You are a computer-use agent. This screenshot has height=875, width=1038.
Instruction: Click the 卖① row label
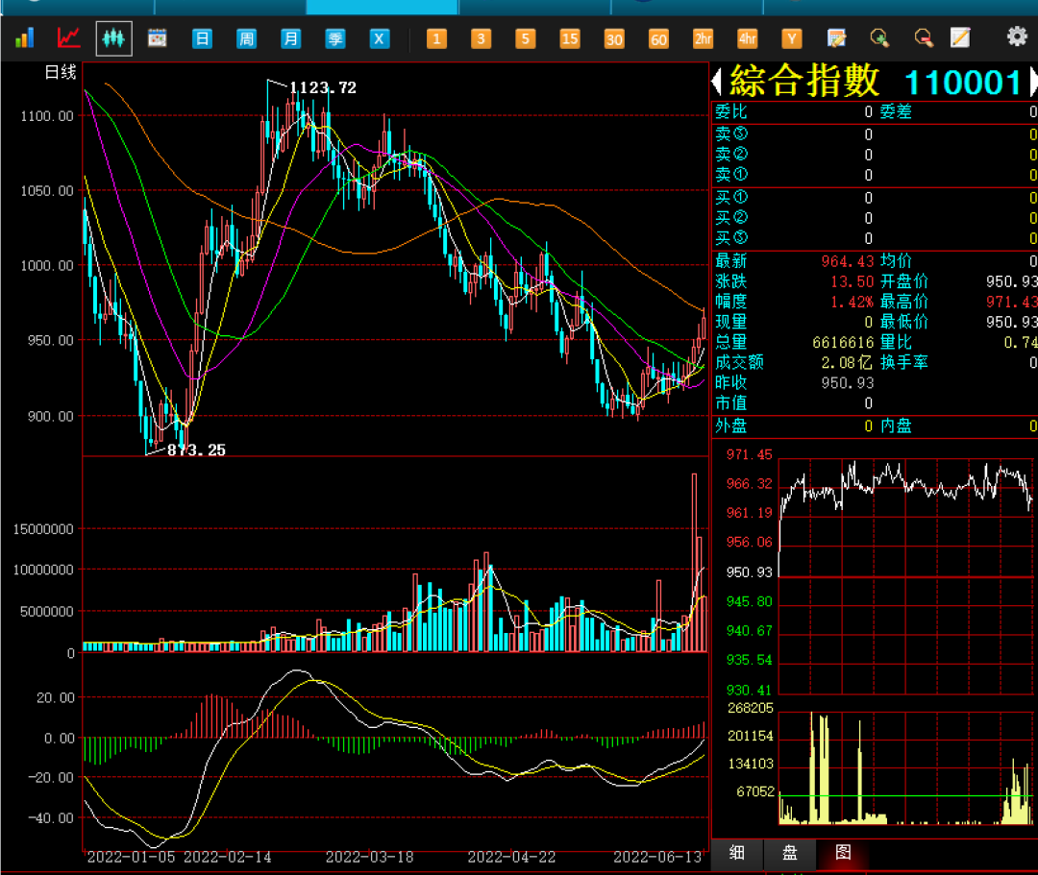click(x=731, y=175)
